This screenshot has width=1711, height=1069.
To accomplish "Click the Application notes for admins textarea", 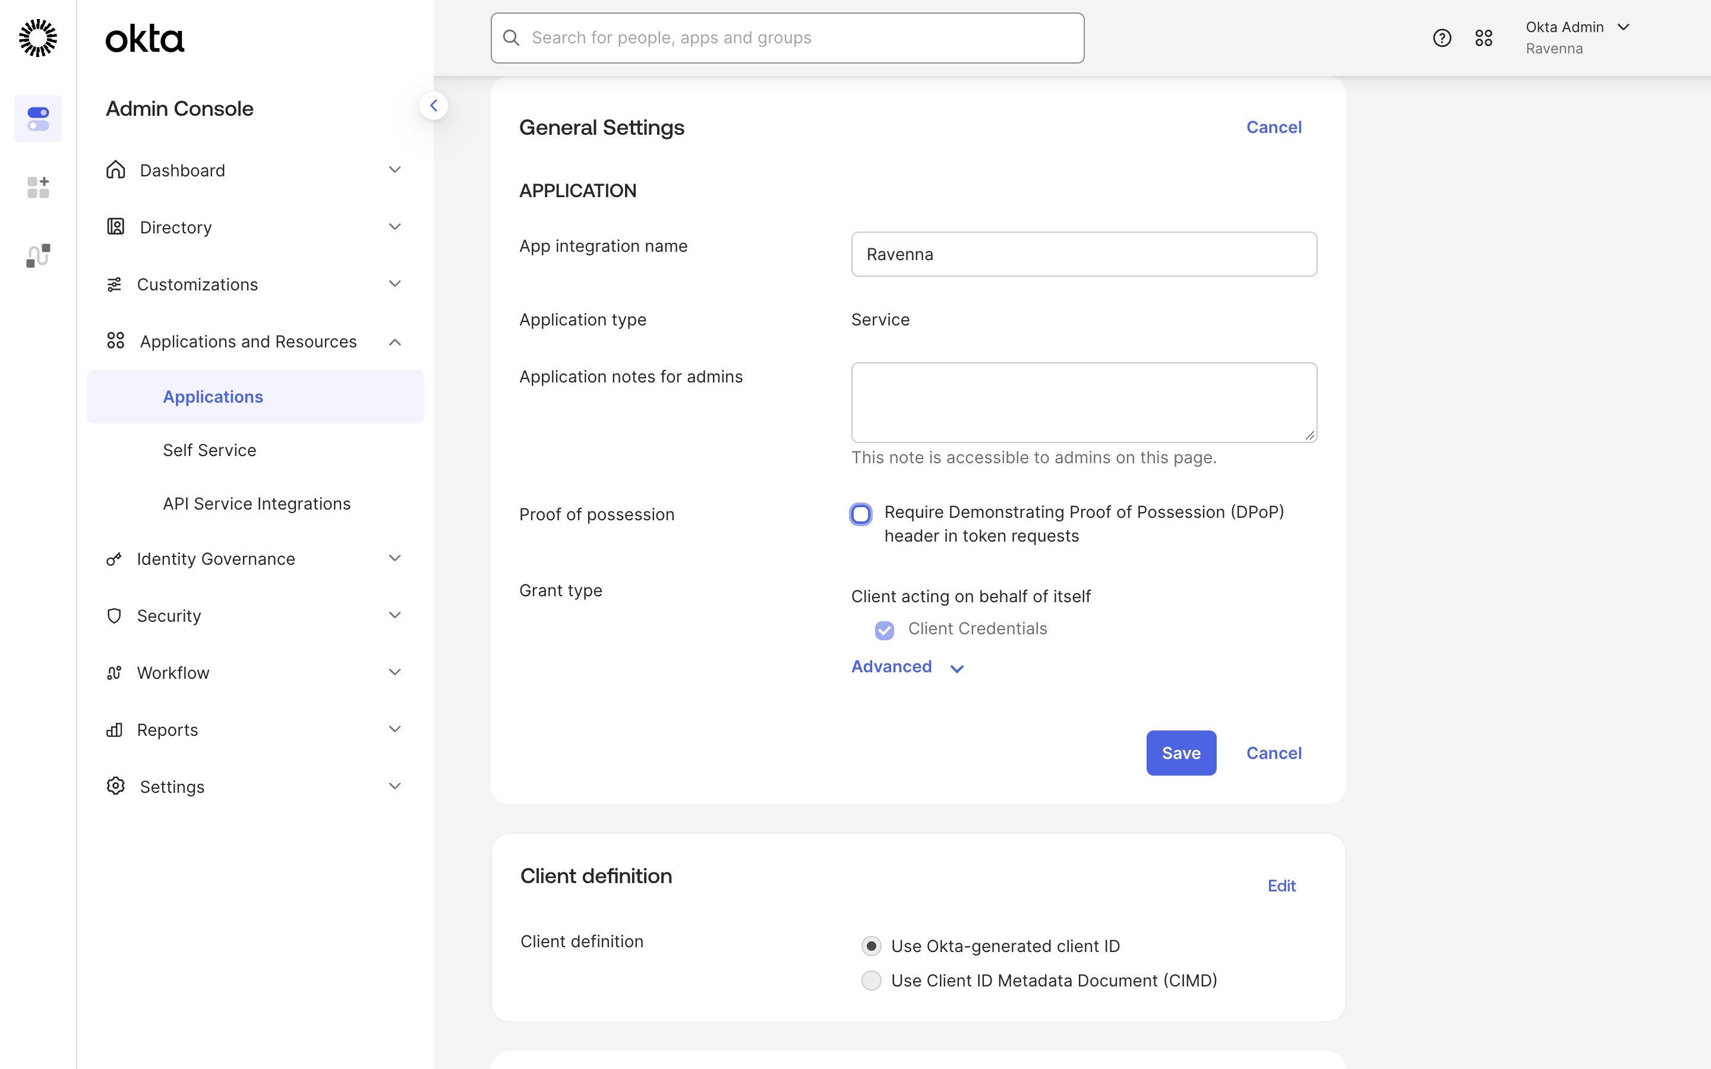I will click(1084, 403).
